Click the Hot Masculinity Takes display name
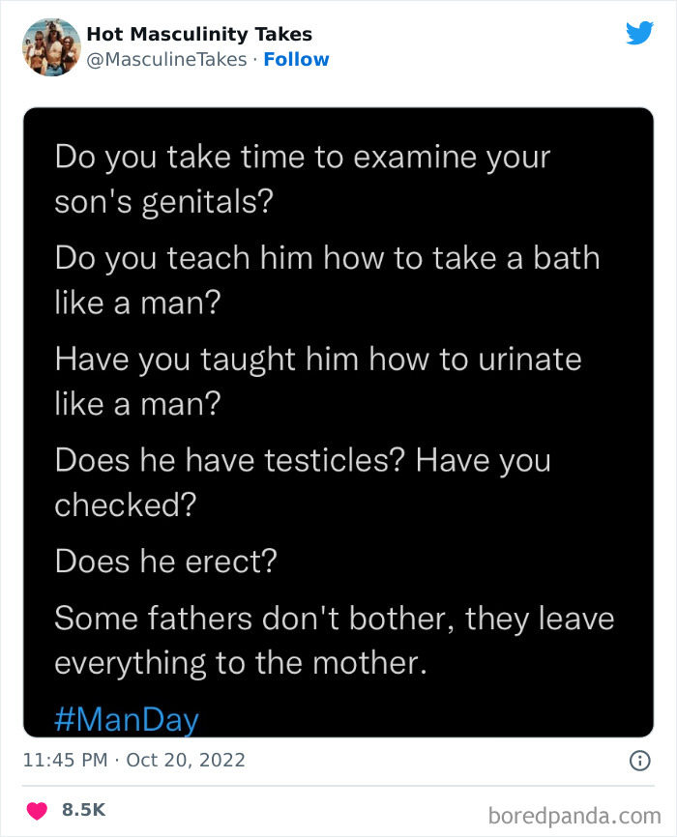The width and height of the screenshot is (677, 837). click(197, 33)
